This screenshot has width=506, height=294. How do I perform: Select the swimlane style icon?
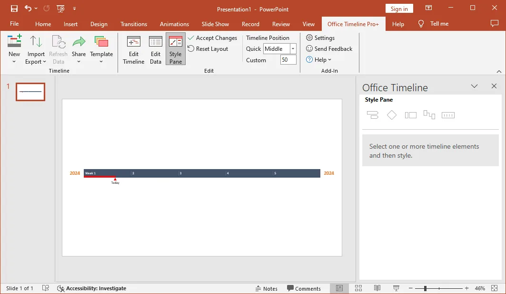coord(410,115)
